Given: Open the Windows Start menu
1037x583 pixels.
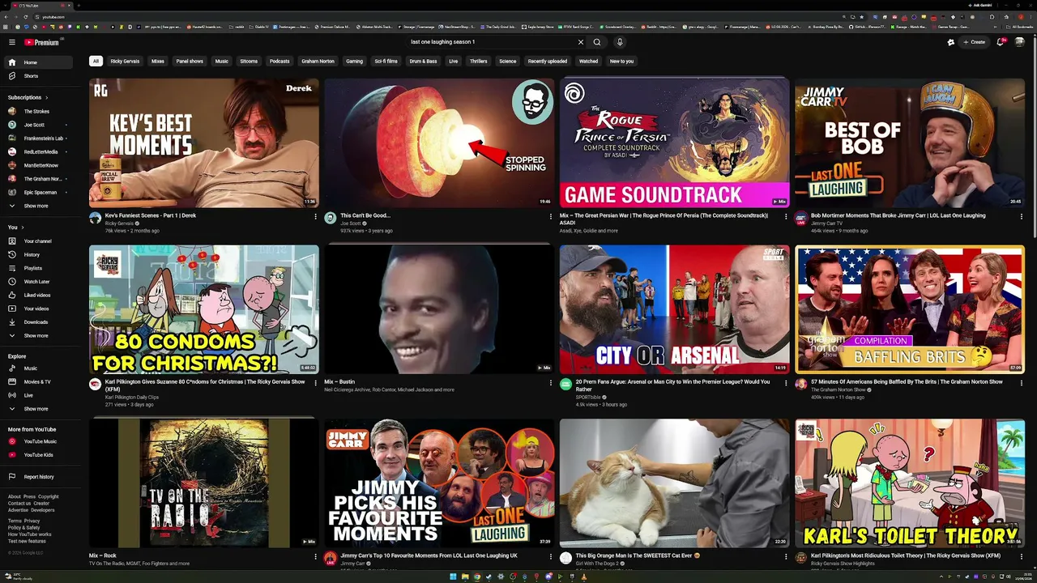Looking at the screenshot, I should click(453, 577).
